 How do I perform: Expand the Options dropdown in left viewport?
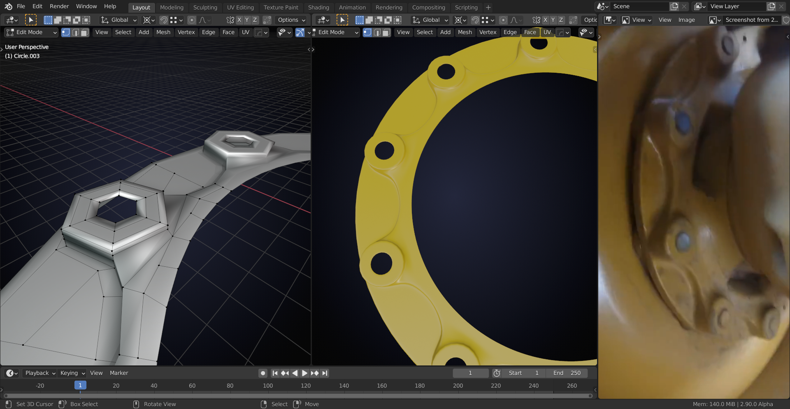pos(291,20)
